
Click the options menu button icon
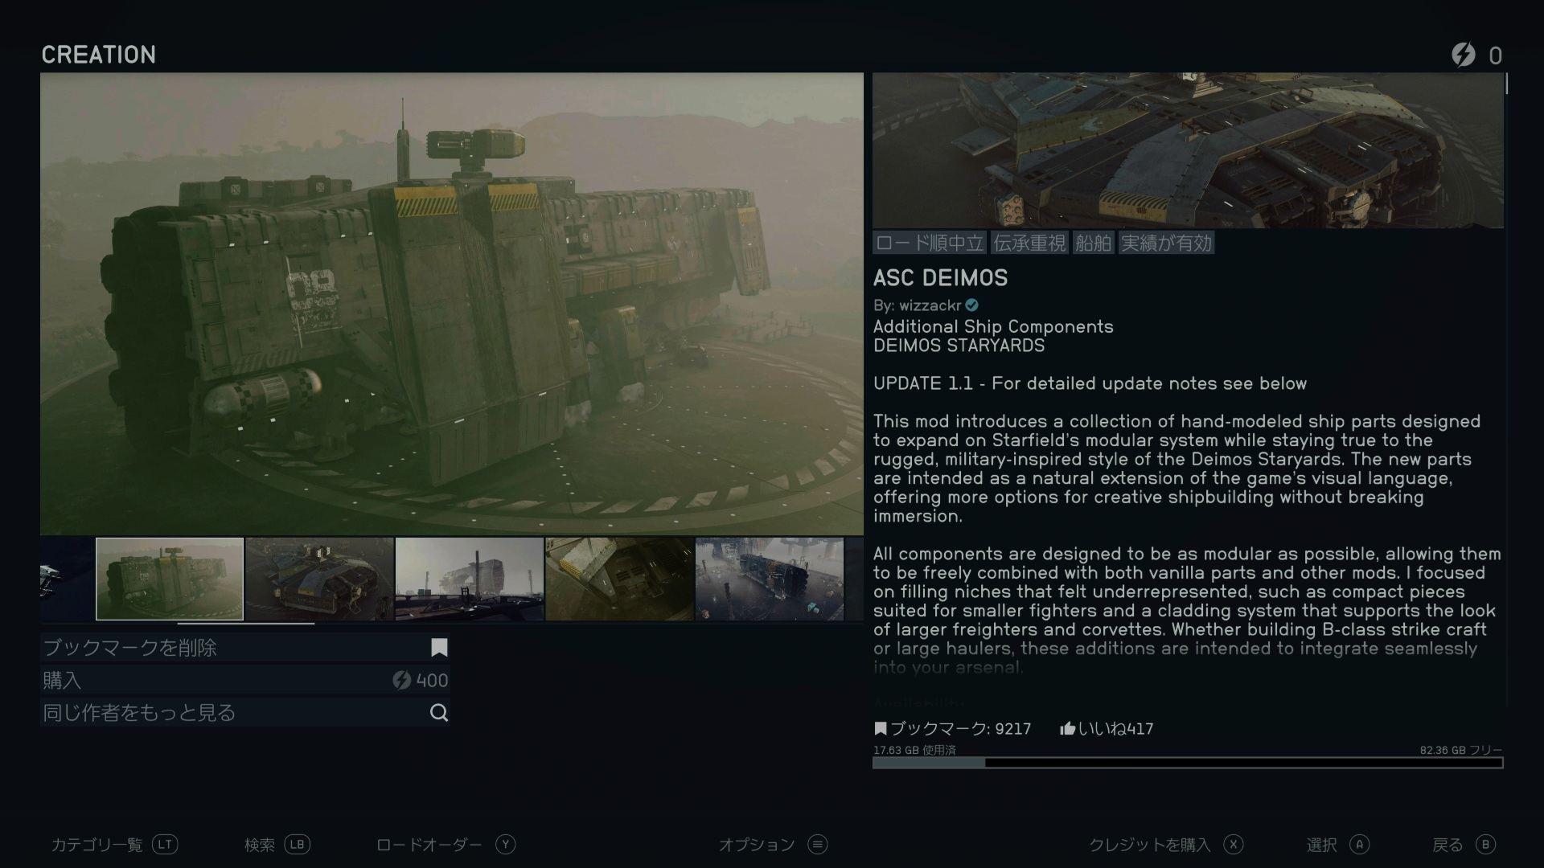coord(818,844)
